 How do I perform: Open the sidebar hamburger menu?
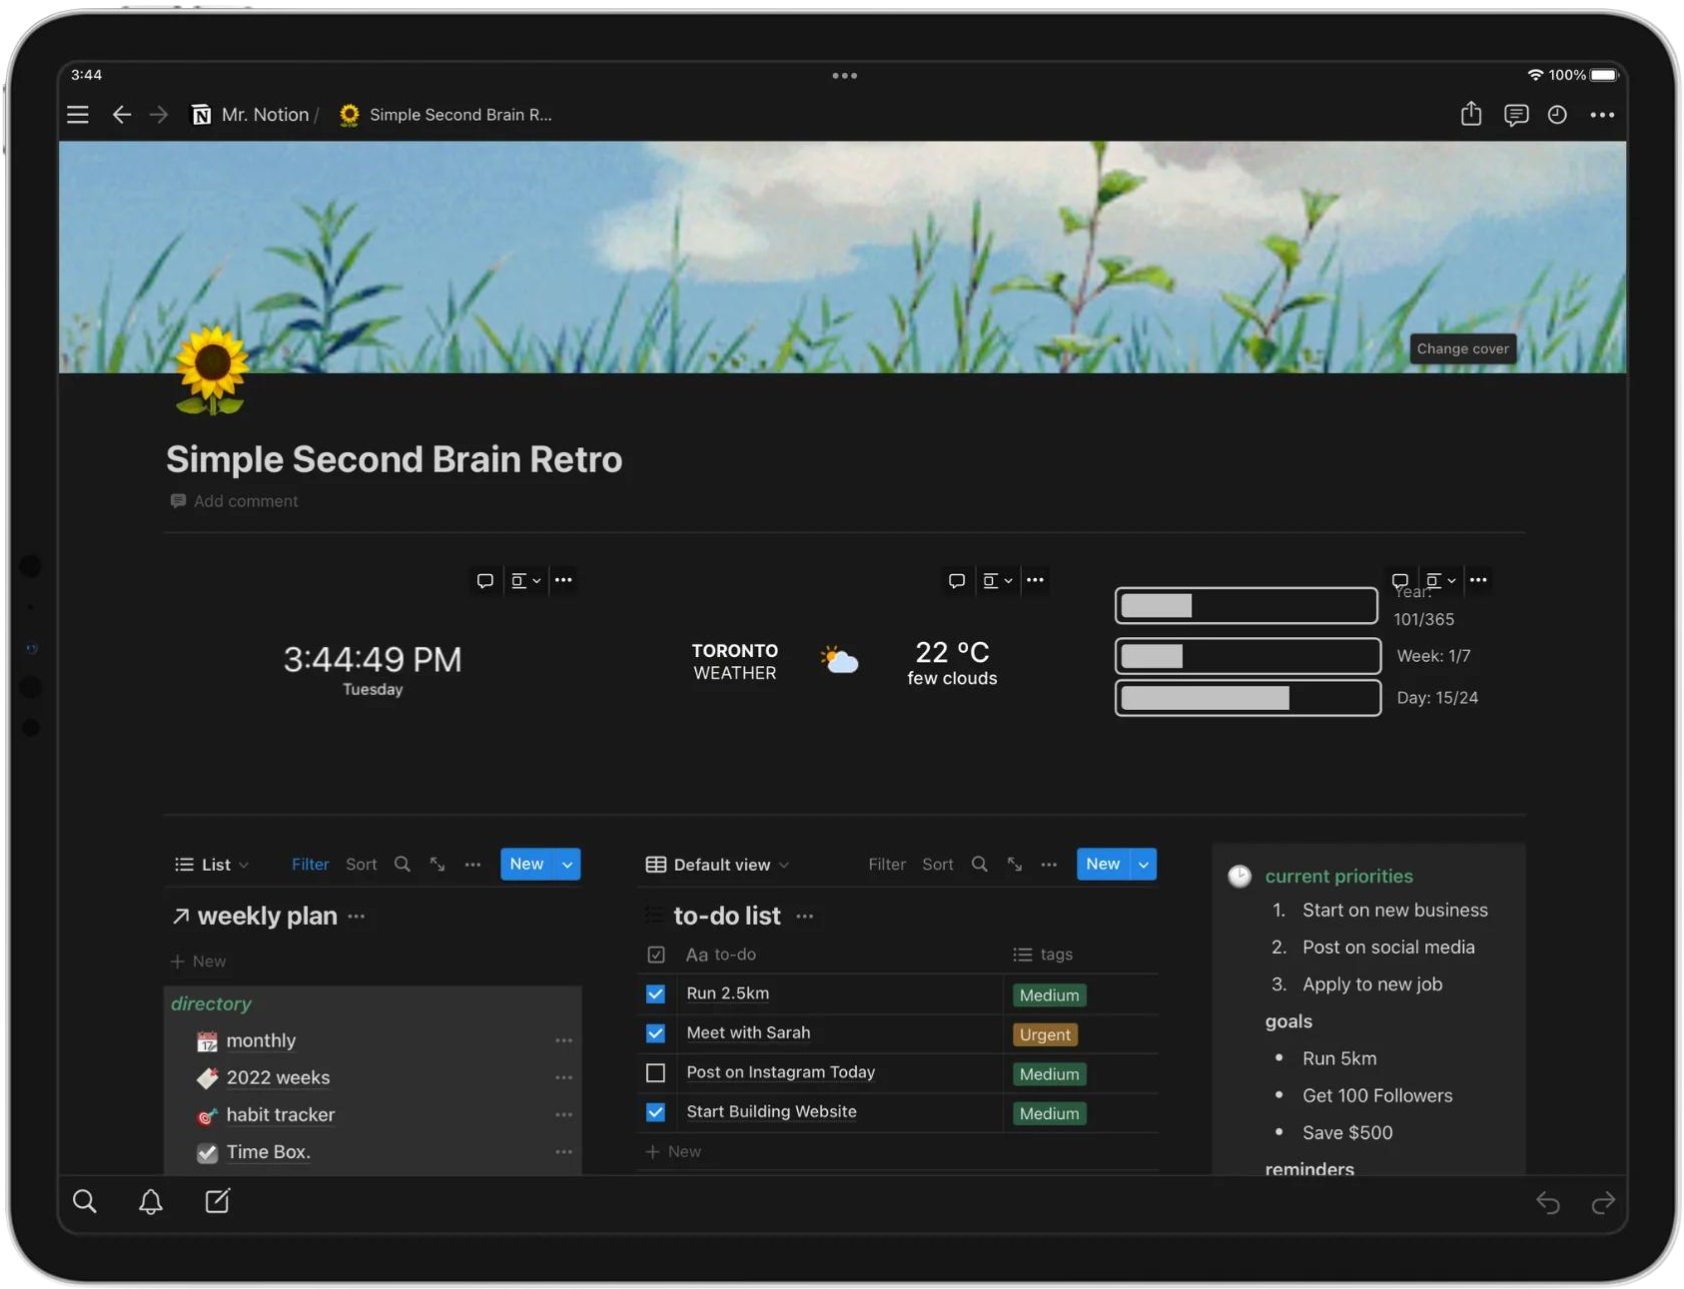click(78, 115)
